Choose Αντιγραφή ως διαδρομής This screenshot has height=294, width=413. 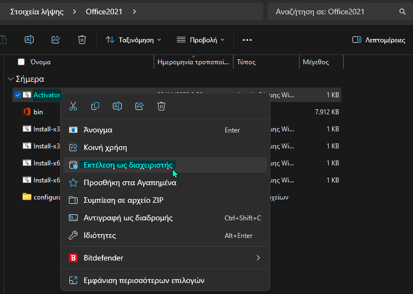tap(165, 218)
